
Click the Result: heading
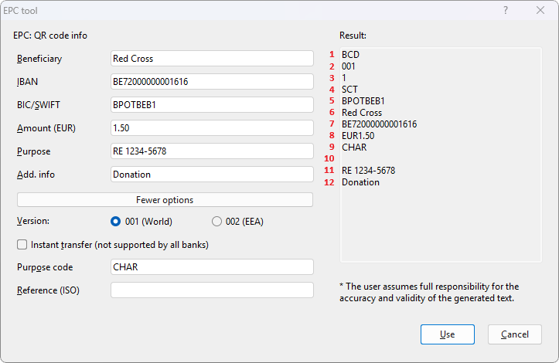(x=353, y=36)
